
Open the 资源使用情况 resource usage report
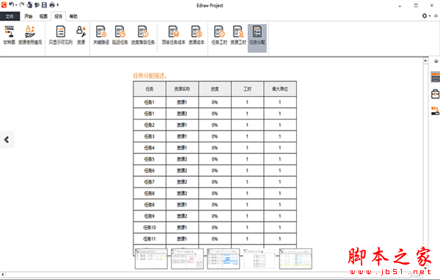click(x=30, y=35)
